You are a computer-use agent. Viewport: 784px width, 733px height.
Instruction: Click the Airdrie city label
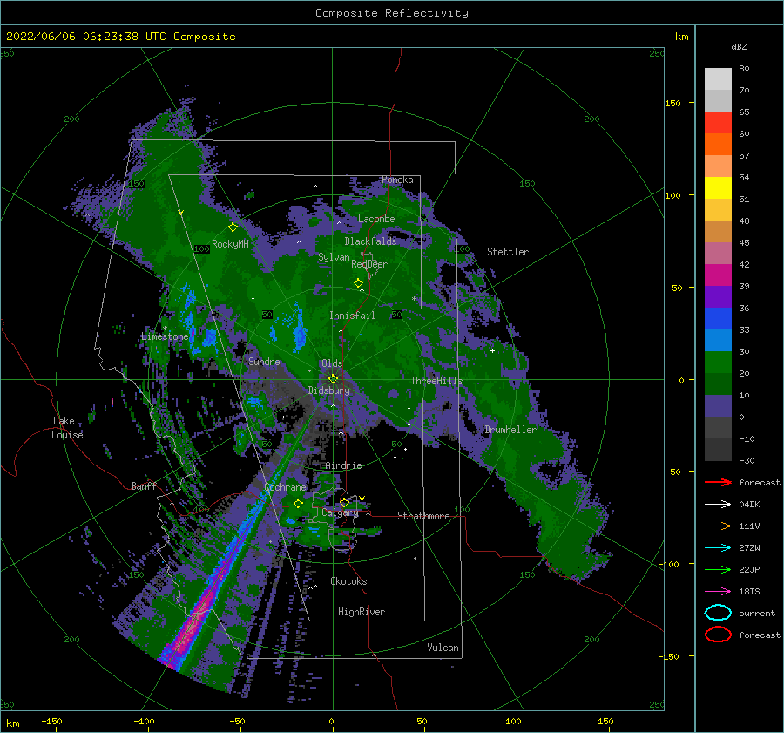(x=343, y=465)
